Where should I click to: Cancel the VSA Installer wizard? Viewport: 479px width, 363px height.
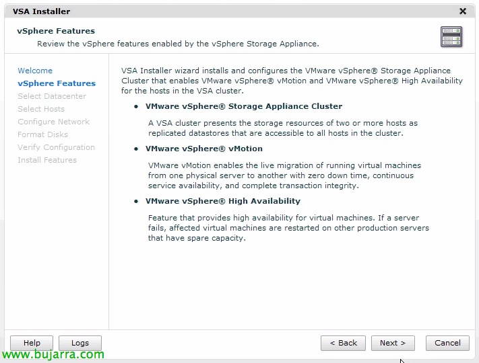tap(447, 343)
